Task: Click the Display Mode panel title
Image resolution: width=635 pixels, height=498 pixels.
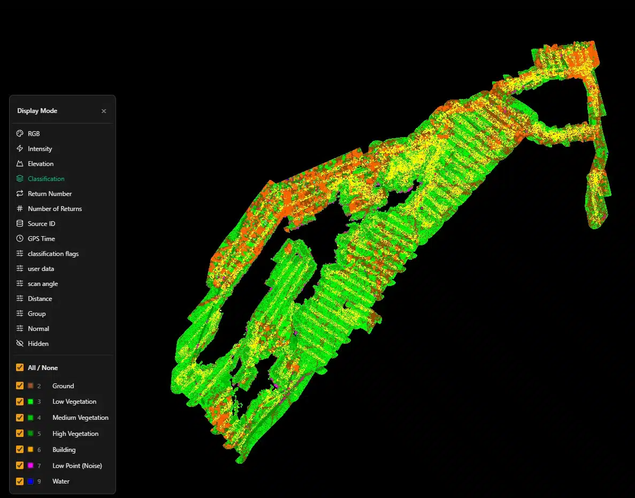Action: point(37,111)
